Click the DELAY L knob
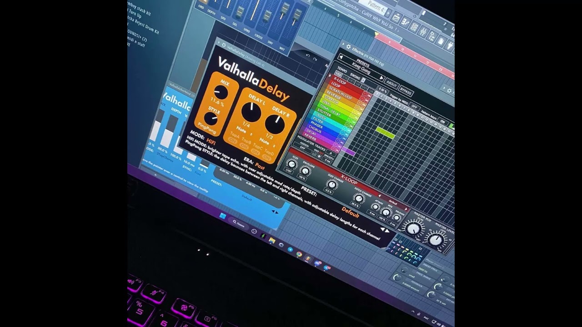582x327 pixels. tap(251, 112)
